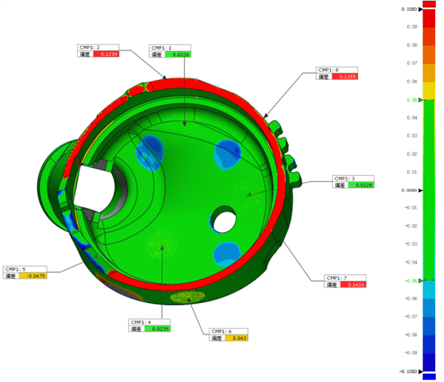Viewport: 444px width, 382px height.
Task: Select the CMP1: 8 annotation label
Action: click(337, 73)
